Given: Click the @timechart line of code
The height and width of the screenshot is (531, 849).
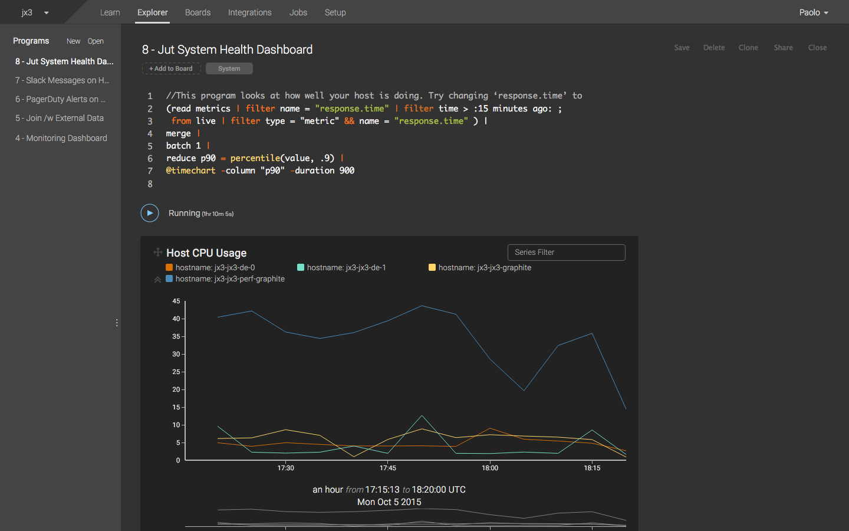Looking at the screenshot, I should pos(260,171).
